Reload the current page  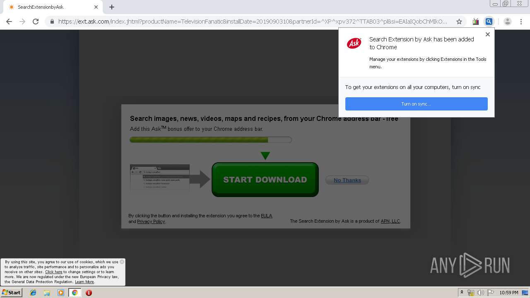tap(36, 22)
